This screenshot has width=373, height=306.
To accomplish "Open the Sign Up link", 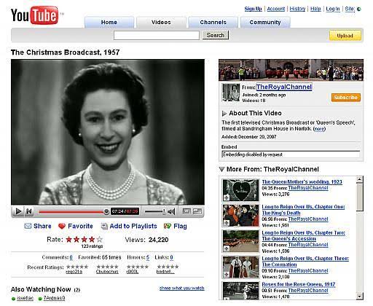I will pos(253,9).
